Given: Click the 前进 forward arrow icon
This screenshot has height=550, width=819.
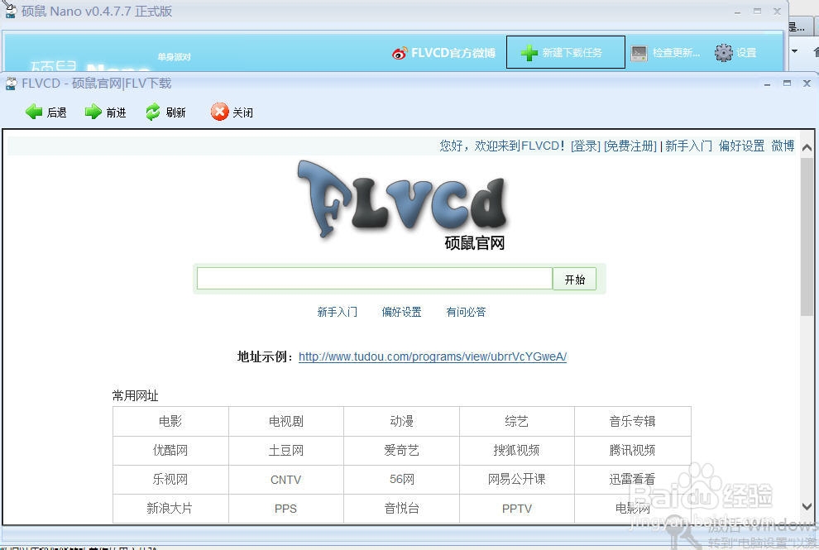Looking at the screenshot, I should 93,112.
